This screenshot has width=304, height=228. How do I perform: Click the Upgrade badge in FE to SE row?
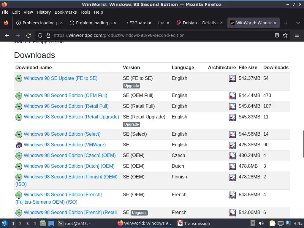click(132, 86)
